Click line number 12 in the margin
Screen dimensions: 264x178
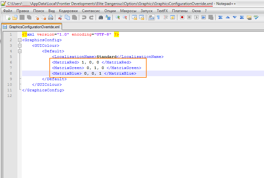10,96
